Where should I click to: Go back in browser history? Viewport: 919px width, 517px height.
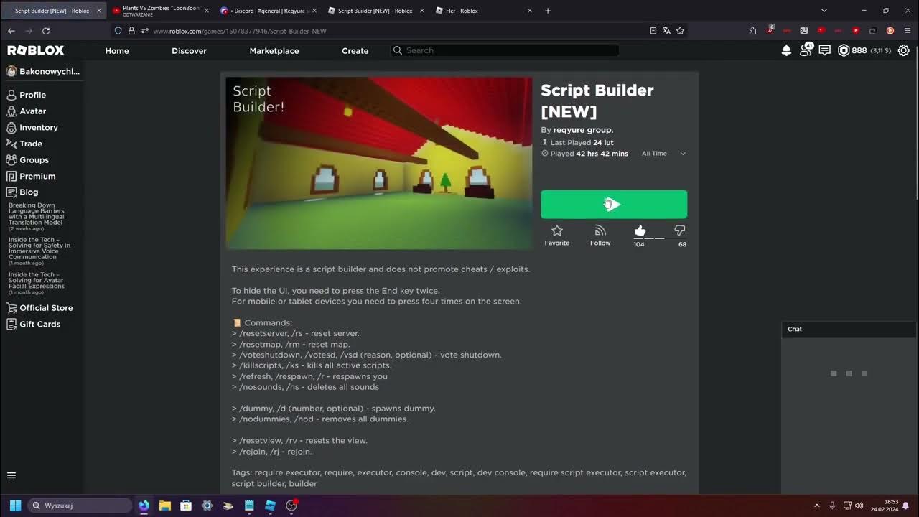pyautogui.click(x=11, y=31)
